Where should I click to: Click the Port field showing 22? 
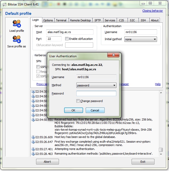pyautogui.click(x=54, y=39)
